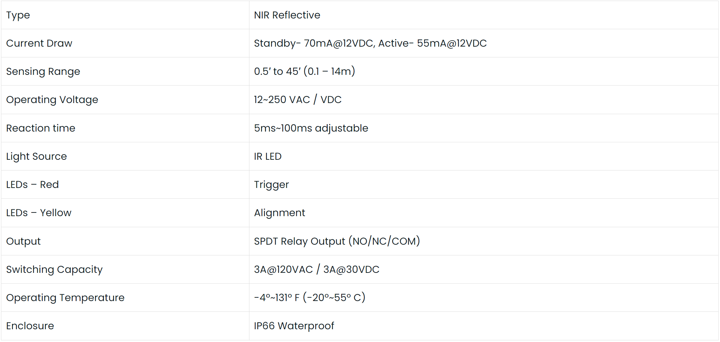Image resolution: width=720 pixels, height=342 pixels.
Task: Click the "Operating Voltage" label
Action: click(52, 100)
